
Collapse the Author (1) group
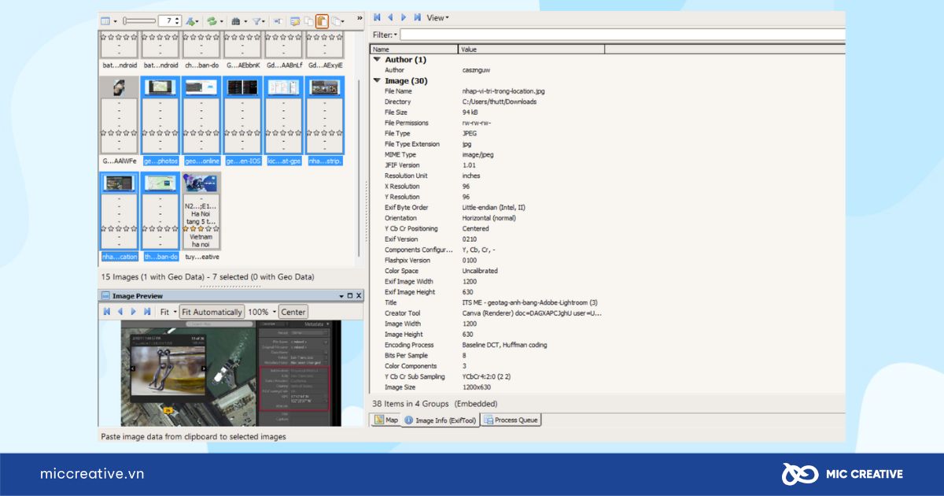click(378, 60)
